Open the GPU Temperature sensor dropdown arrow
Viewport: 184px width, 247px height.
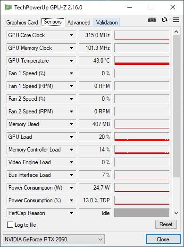72,61
